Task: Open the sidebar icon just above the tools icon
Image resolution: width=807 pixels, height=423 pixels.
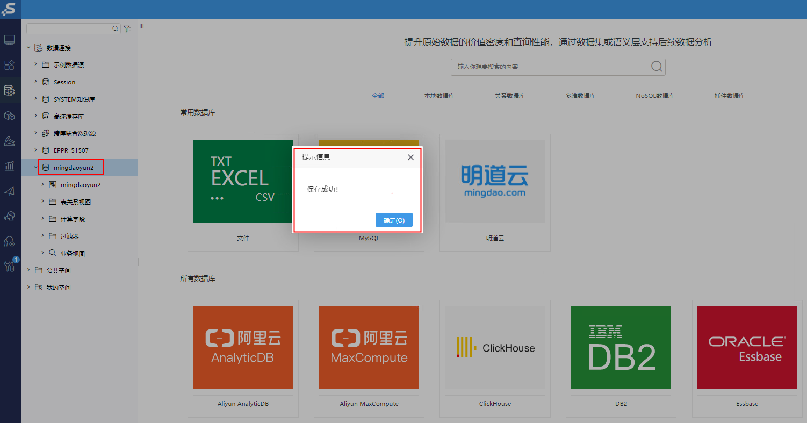Action: click(9, 241)
